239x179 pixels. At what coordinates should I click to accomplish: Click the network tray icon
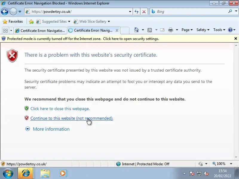199,173
